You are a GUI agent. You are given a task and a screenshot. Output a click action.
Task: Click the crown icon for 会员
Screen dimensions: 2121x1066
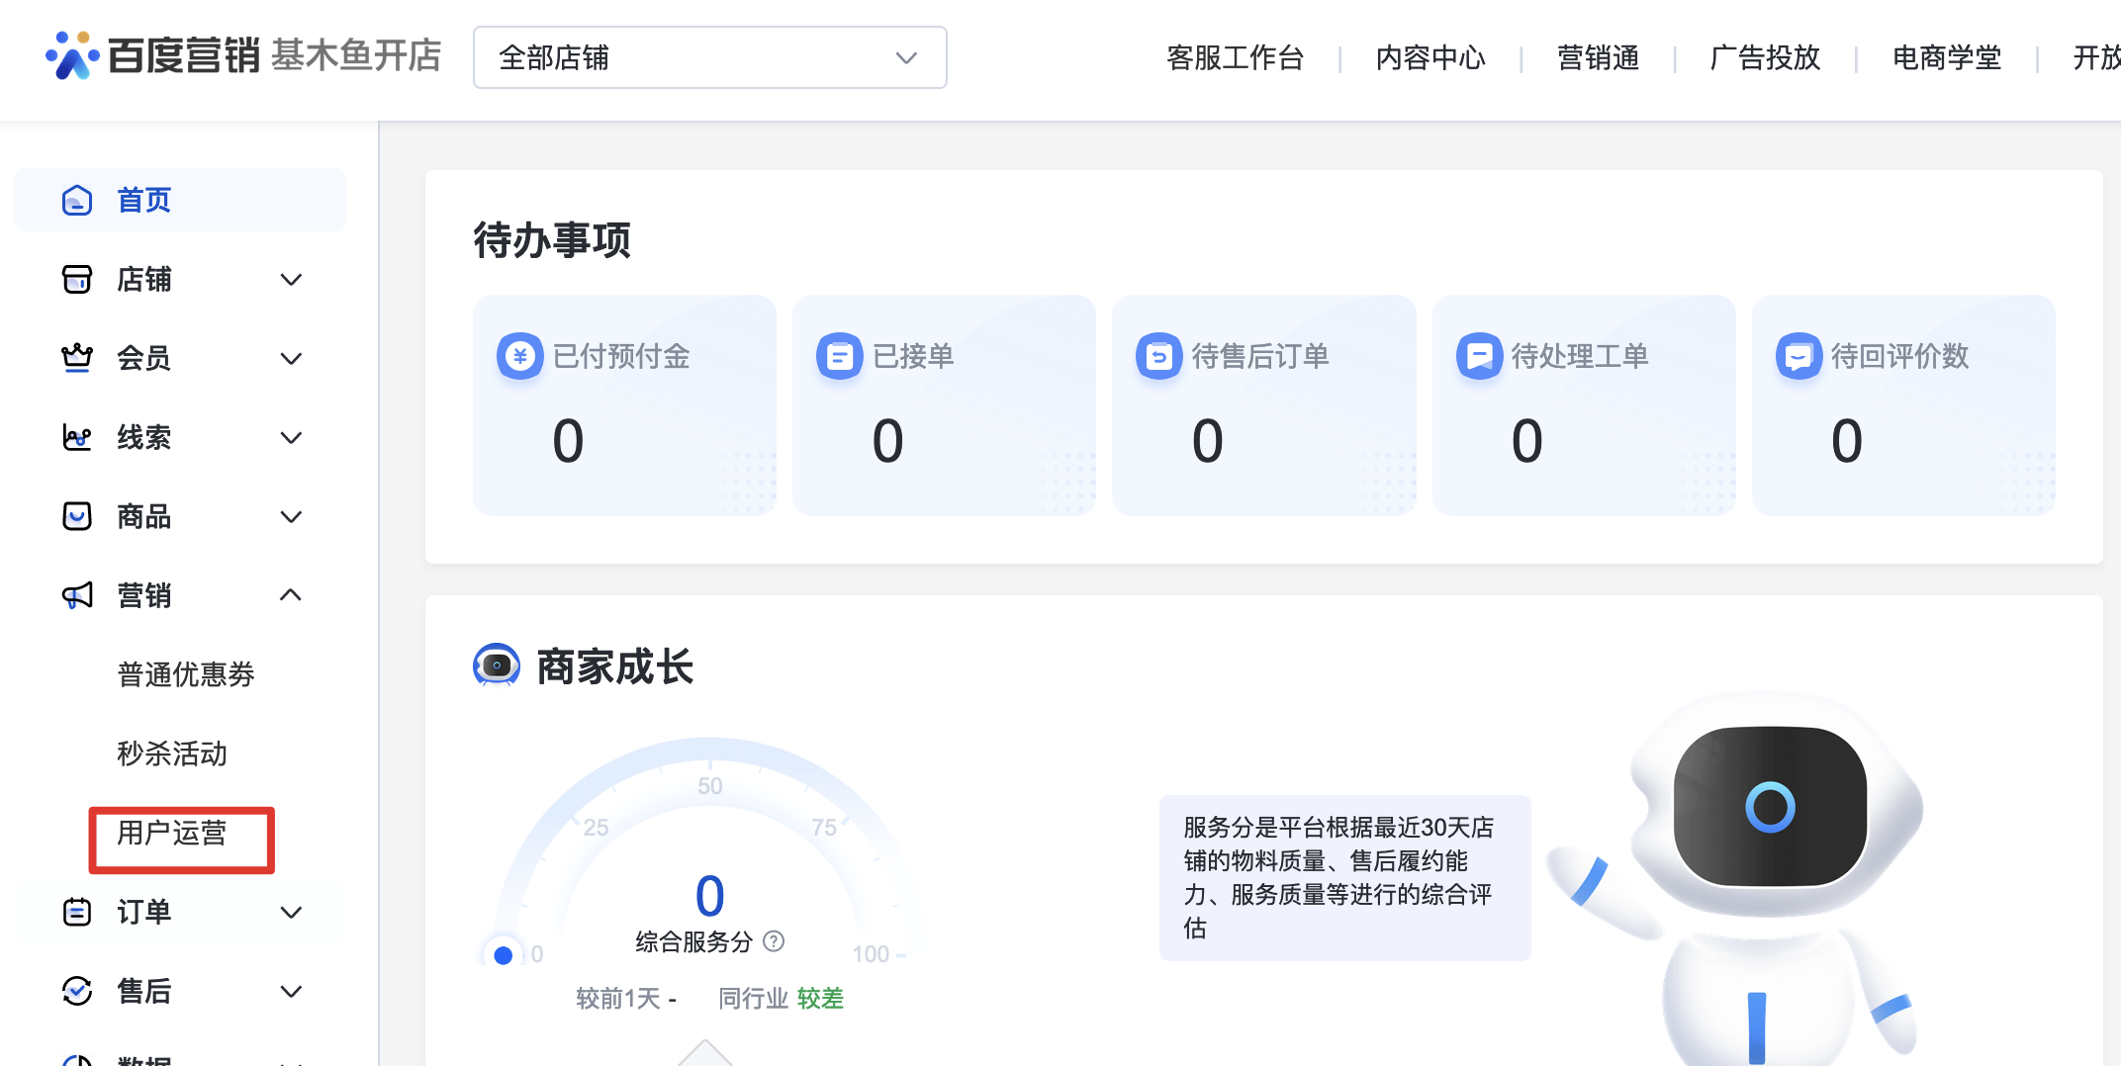click(x=77, y=358)
